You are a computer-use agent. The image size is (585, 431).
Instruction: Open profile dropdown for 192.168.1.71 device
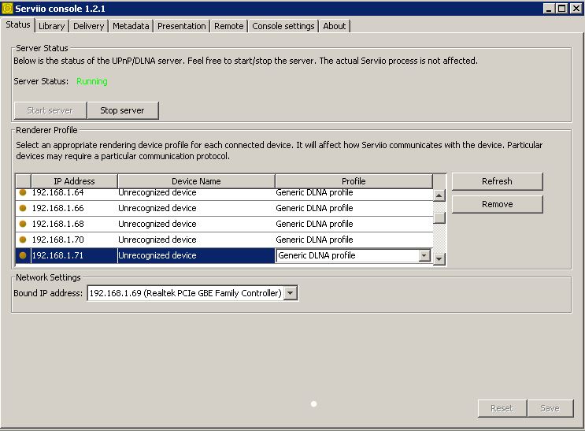[424, 256]
